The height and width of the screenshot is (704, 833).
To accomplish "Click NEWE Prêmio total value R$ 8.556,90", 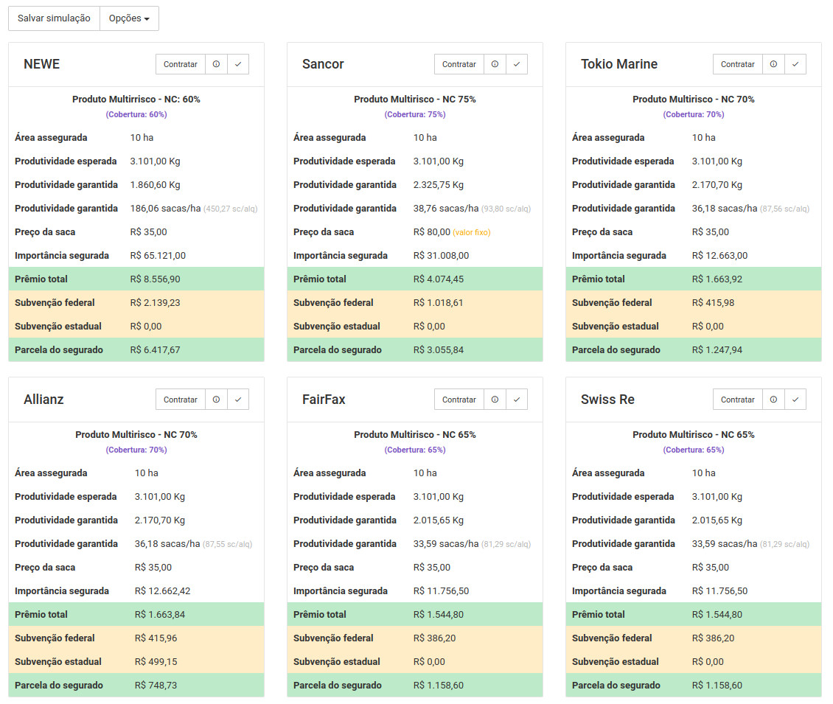I will 155,279.
